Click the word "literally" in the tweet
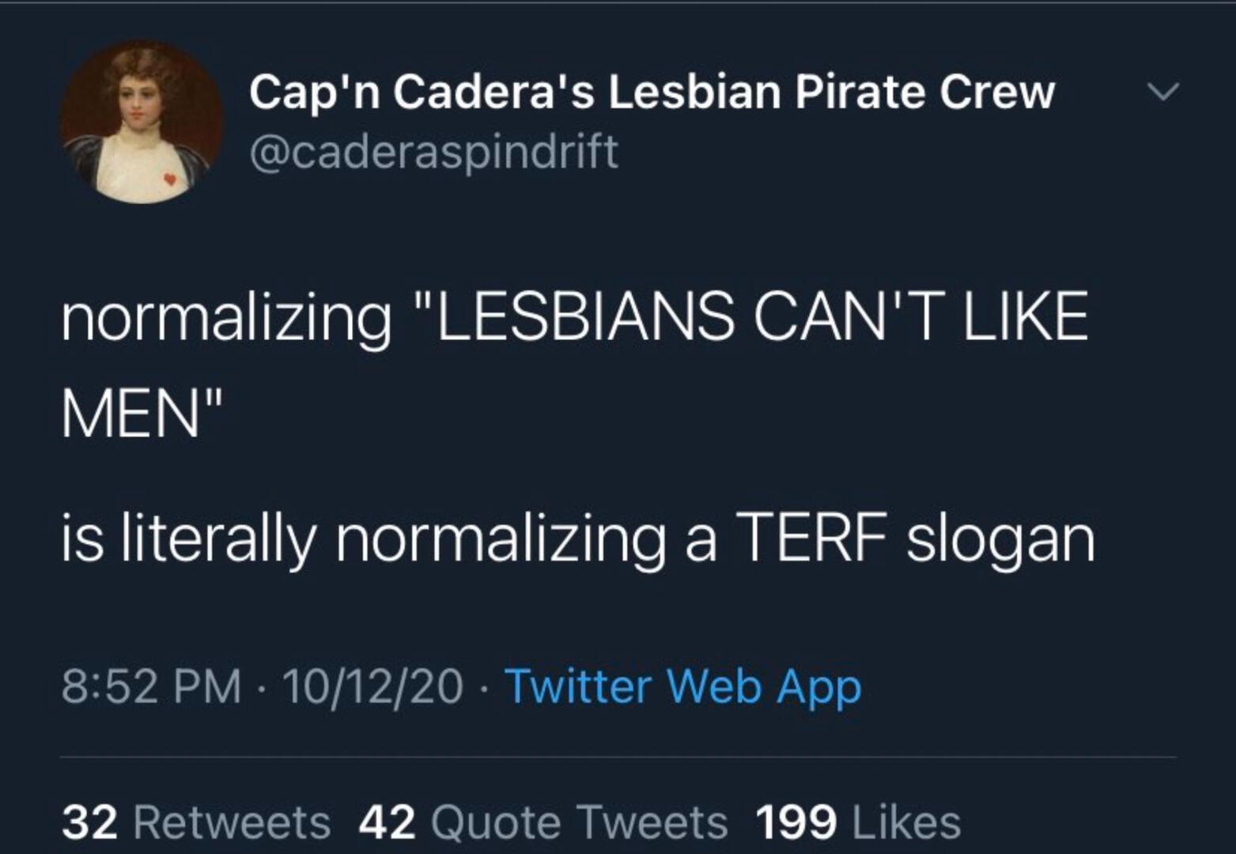Viewport: 1236px width, 854px height. click(x=217, y=541)
